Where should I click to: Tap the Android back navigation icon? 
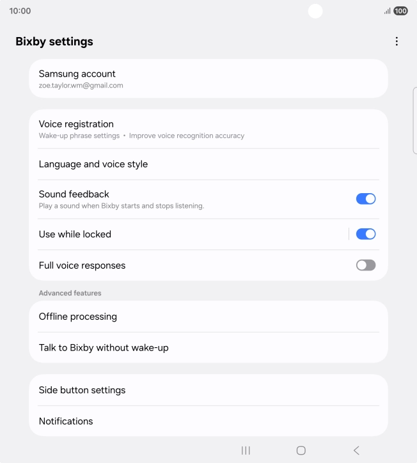pyautogui.click(x=356, y=450)
